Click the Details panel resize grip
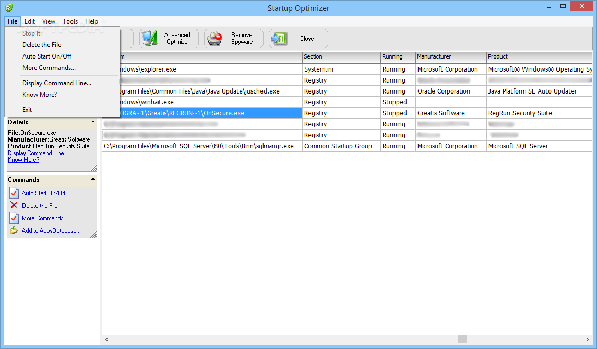Screen dimensions: 597x349 (93, 168)
